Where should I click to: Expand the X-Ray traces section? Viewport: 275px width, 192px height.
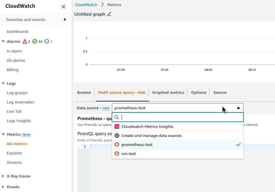click(x=3, y=176)
